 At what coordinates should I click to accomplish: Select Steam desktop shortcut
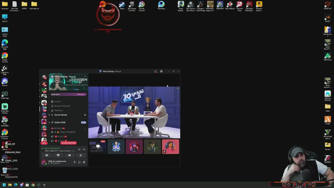tap(122, 5)
